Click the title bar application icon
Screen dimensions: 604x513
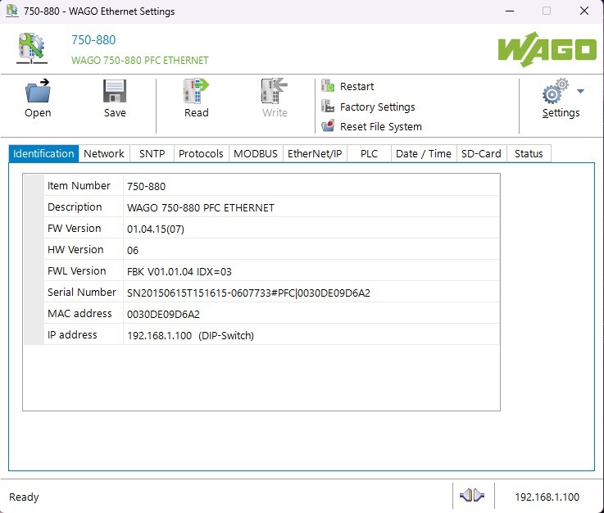(12, 11)
